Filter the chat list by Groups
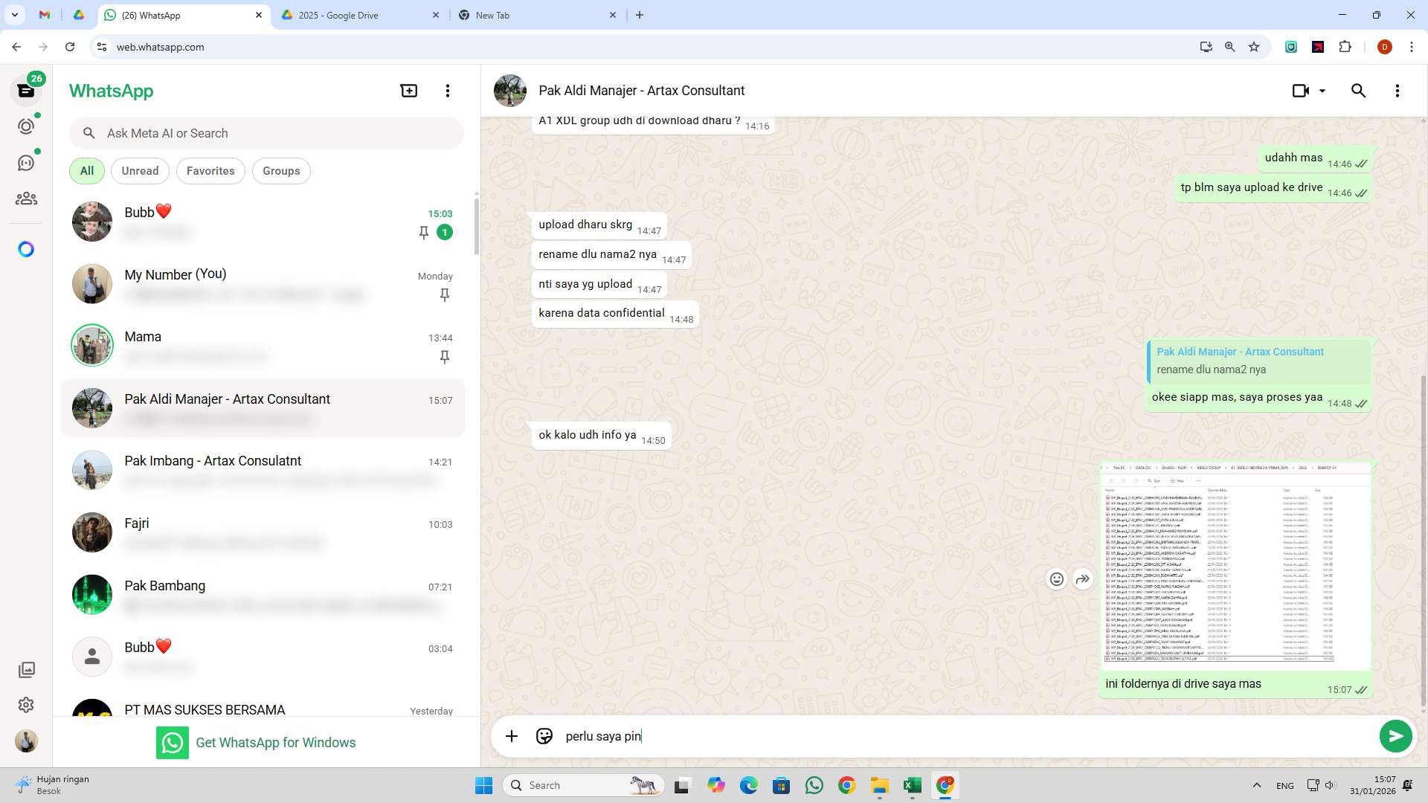This screenshot has height=803, width=1428. 281,170
